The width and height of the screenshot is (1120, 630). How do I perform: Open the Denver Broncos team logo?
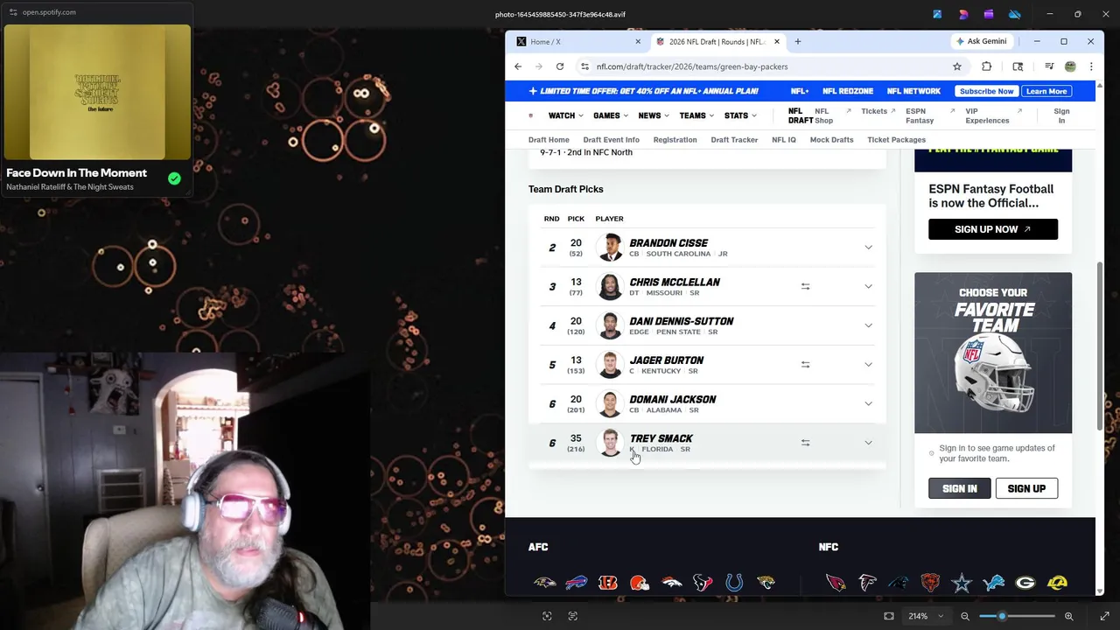[671, 583]
